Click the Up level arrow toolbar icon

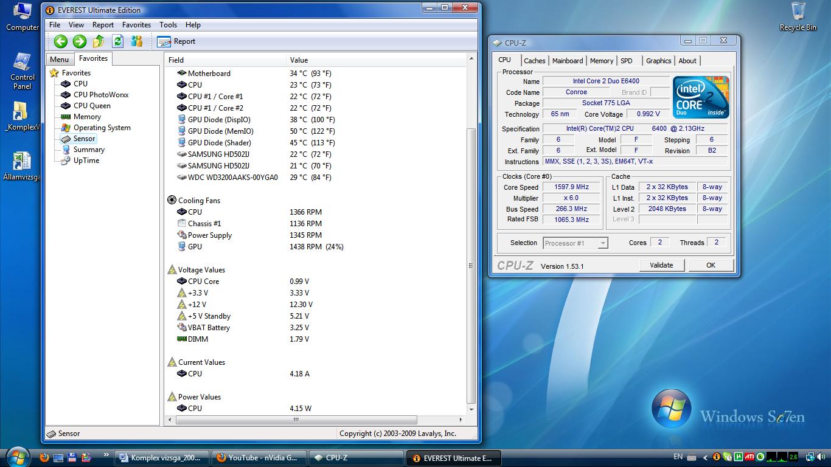click(x=99, y=41)
